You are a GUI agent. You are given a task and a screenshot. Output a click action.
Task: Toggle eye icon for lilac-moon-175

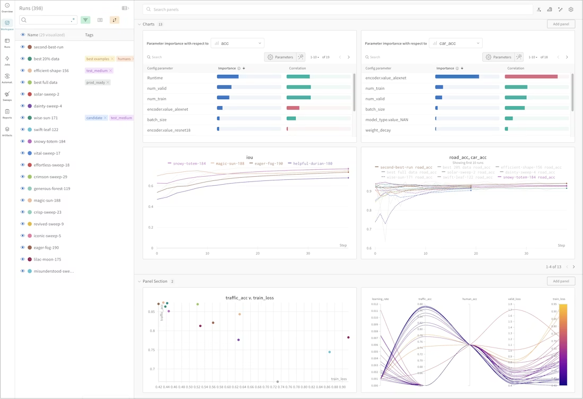tap(23, 259)
